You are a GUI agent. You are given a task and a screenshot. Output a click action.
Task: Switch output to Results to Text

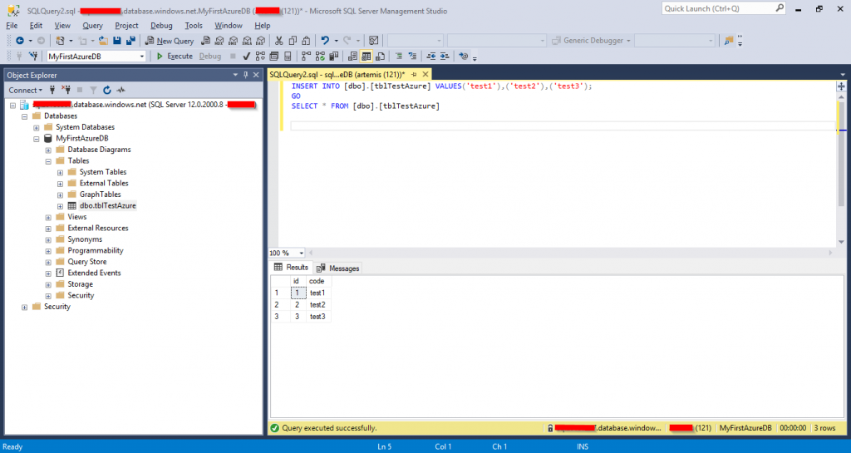point(352,56)
